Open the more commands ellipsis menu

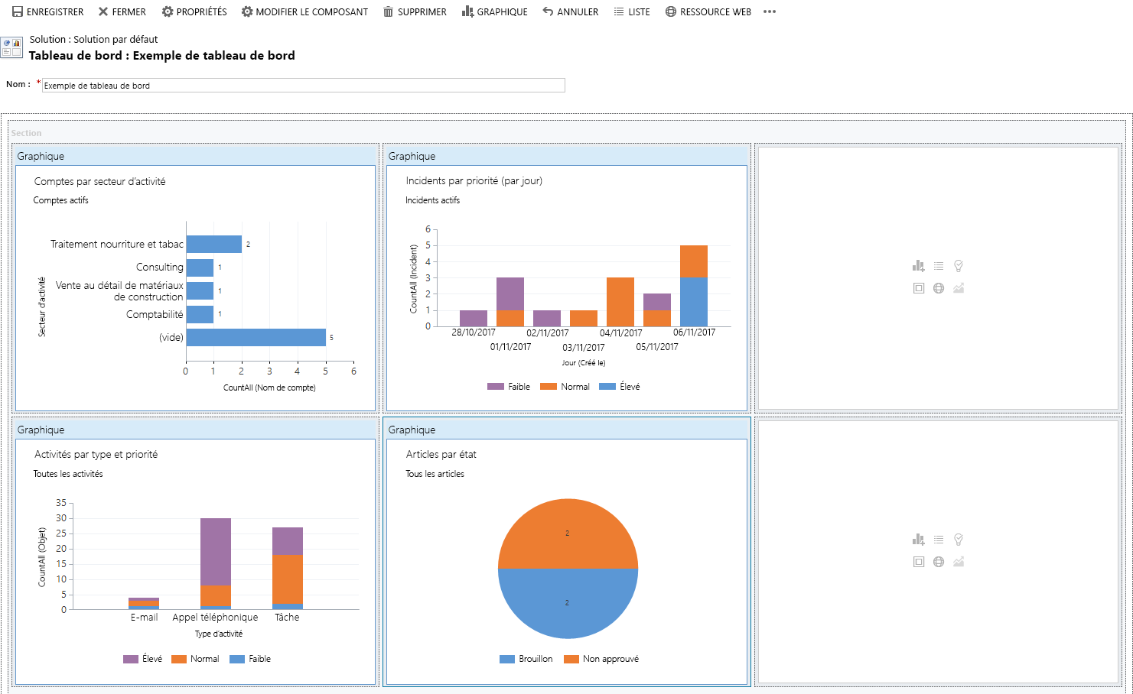tap(770, 11)
